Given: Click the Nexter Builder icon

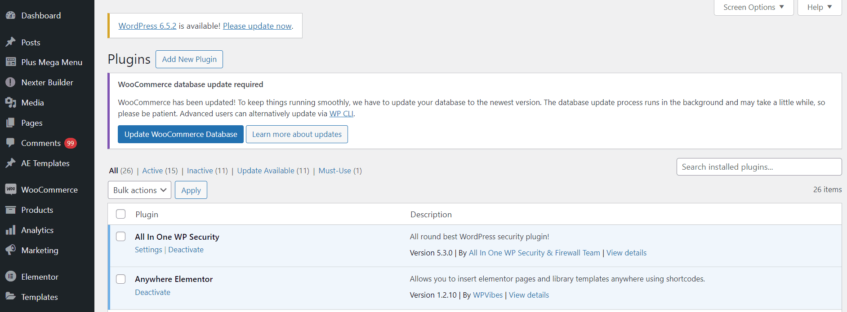Looking at the screenshot, I should coord(11,82).
